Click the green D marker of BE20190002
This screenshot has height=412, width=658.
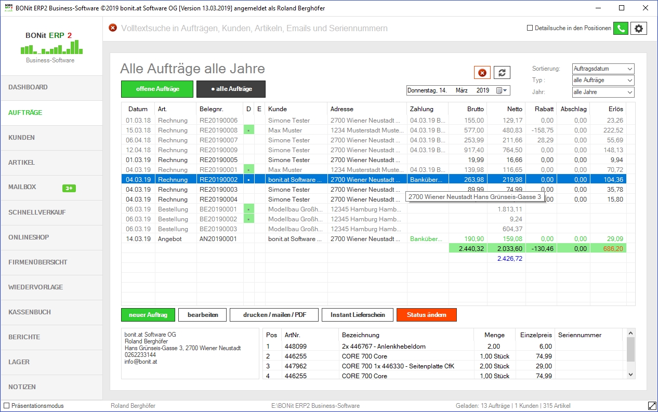248,219
